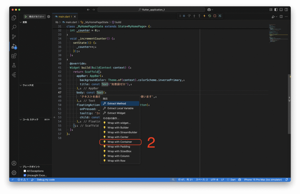
Task: Choose Extract Widget from the menu
Action: [120, 113]
